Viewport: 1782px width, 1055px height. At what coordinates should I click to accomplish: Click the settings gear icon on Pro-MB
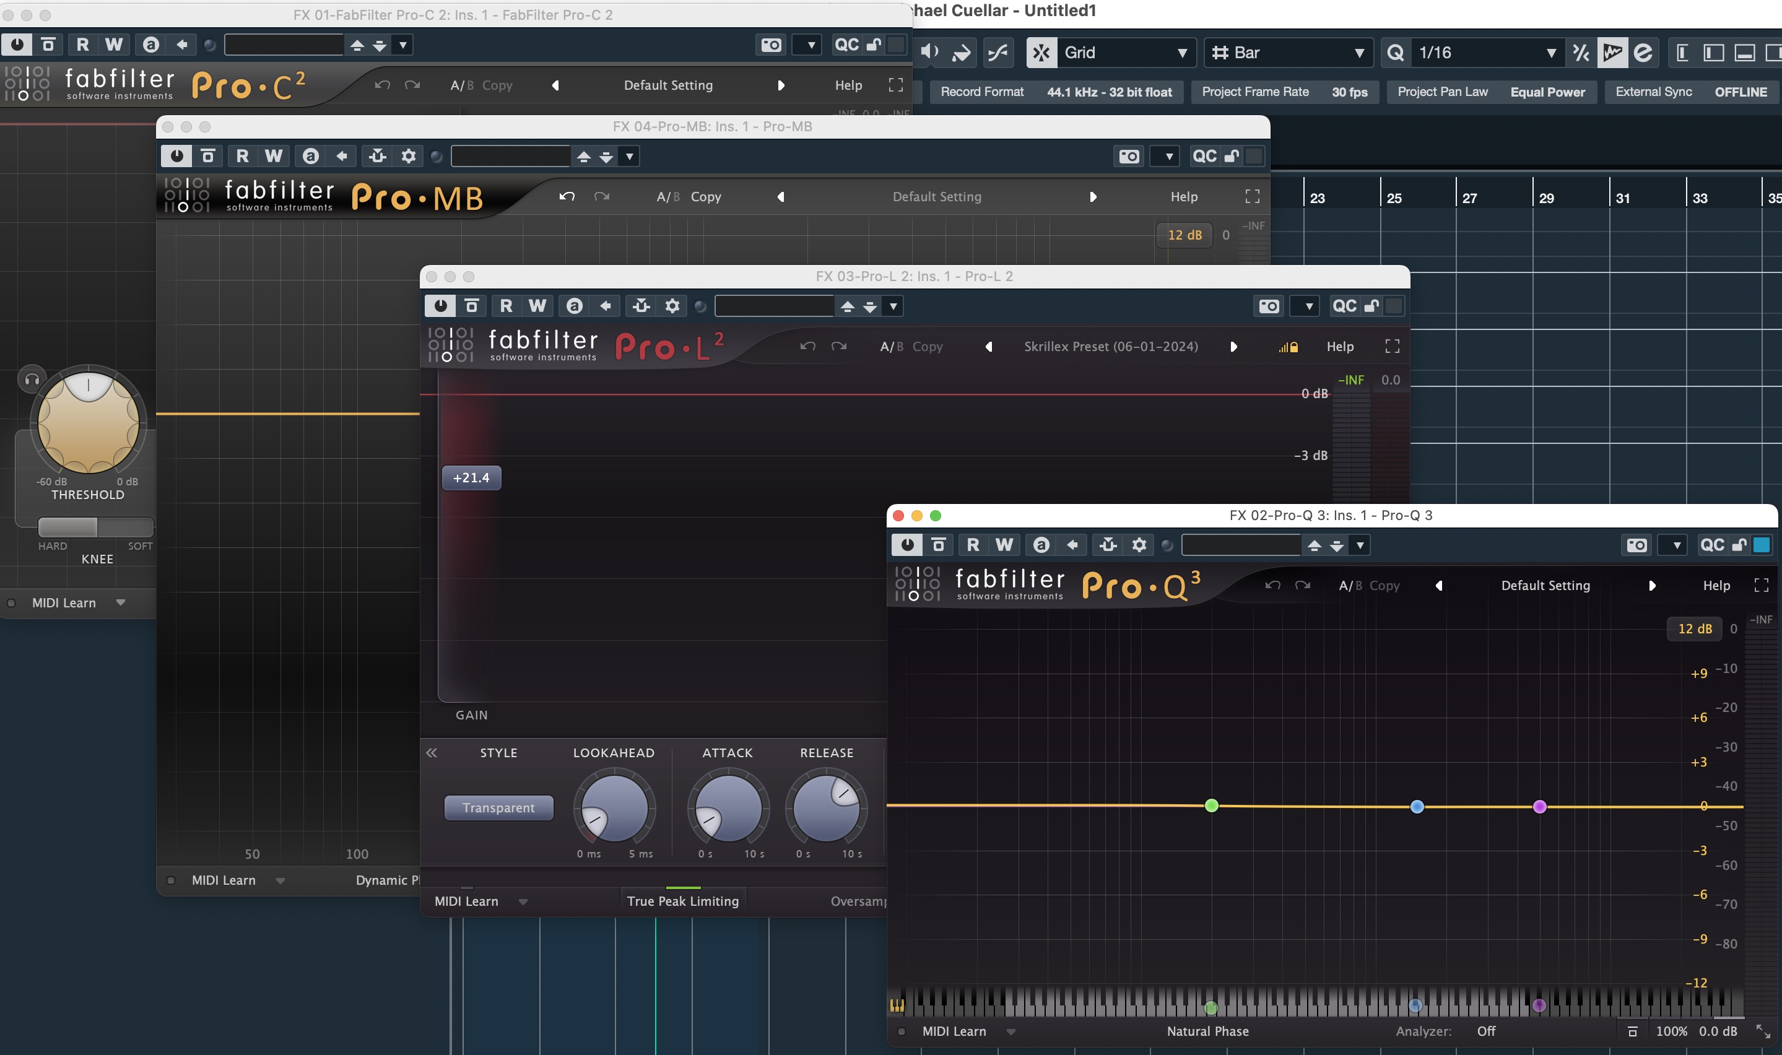tap(408, 156)
